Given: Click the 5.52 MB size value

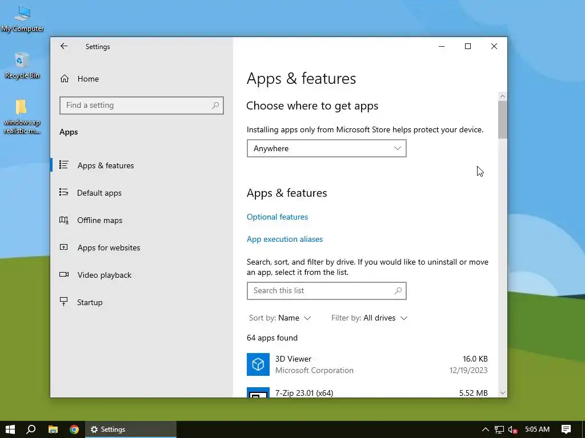Looking at the screenshot, I should tap(474, 392).
